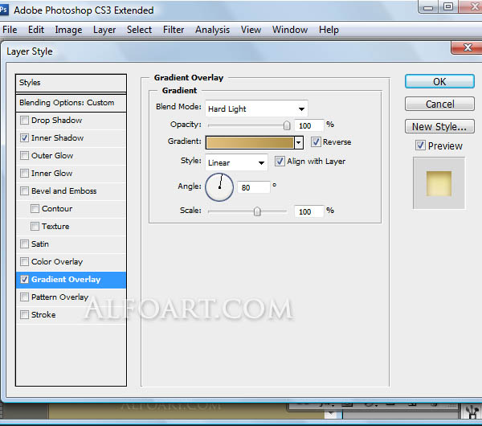Click the New Style... button
Viewport: 482px width, 426px height.
[x=439, y=126]
